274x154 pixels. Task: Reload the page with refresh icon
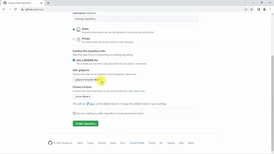(x=15, y=9)
